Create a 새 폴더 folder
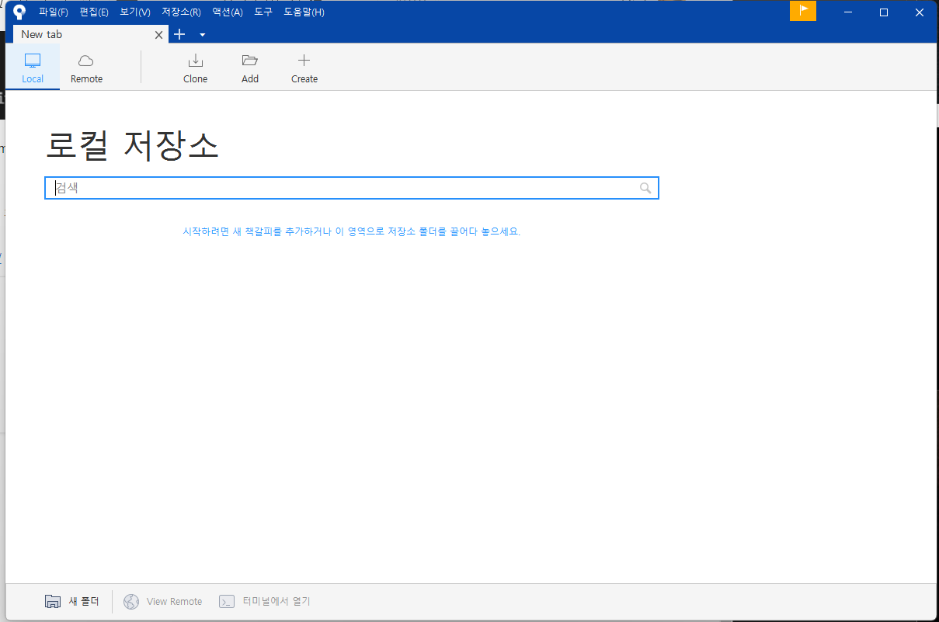The image size is (939, 622). [71, 601]
